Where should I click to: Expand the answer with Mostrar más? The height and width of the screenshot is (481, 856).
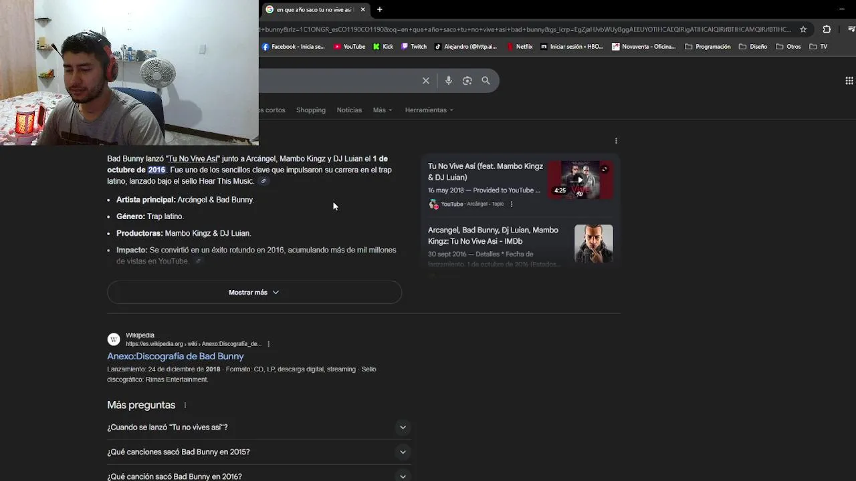[x=254, y=293]
